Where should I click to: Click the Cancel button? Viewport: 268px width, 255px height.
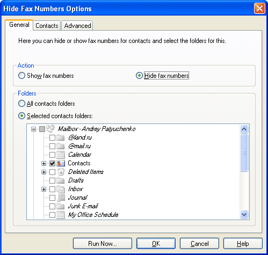(200, 244)
